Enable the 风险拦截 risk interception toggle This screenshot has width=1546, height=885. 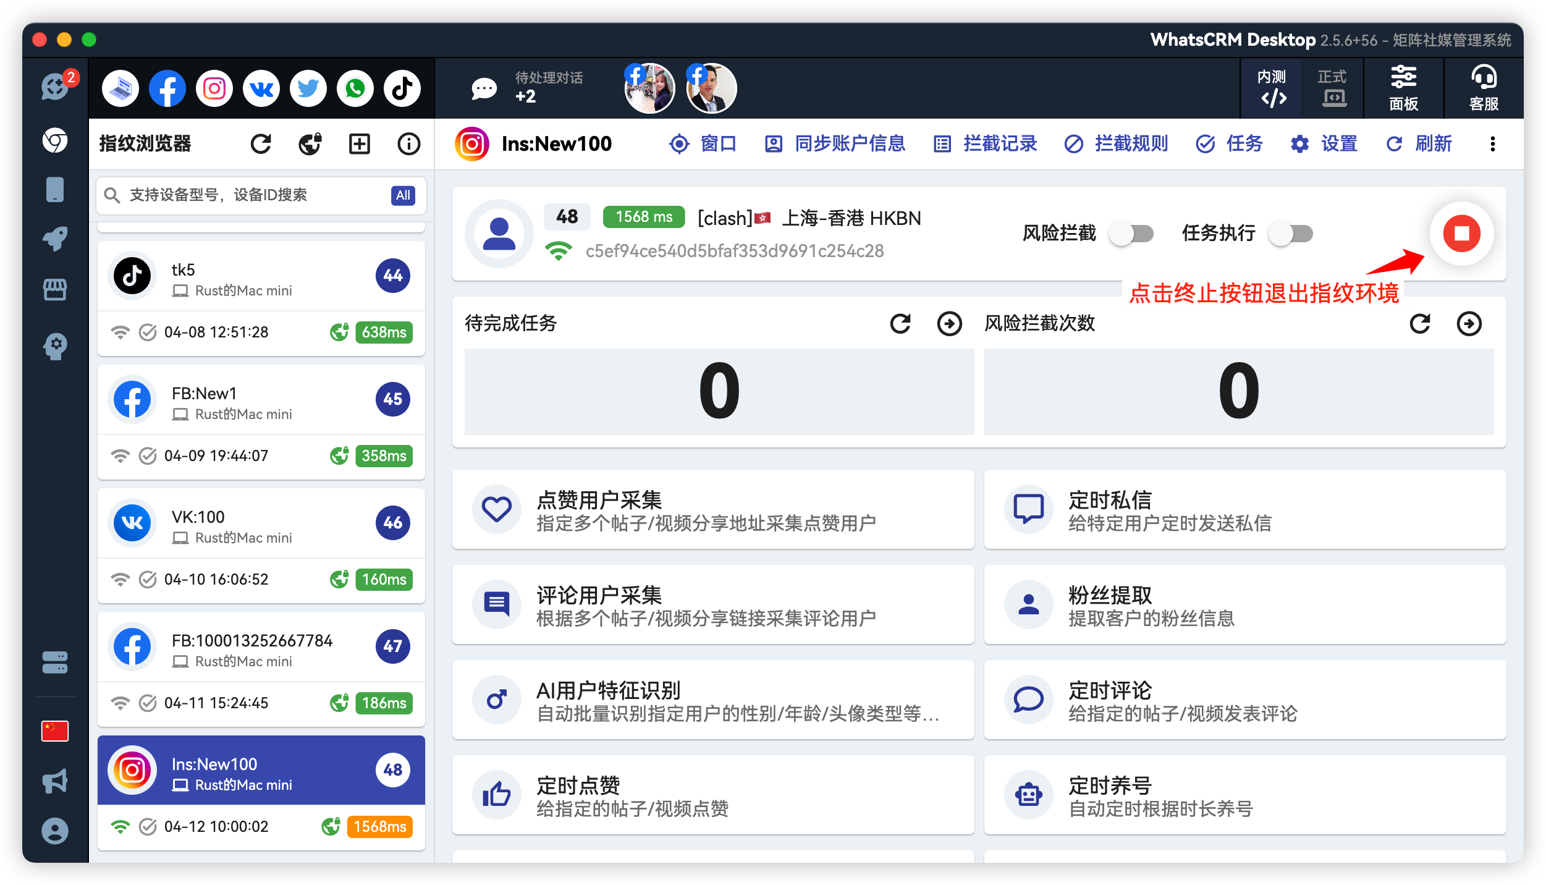1131,234
